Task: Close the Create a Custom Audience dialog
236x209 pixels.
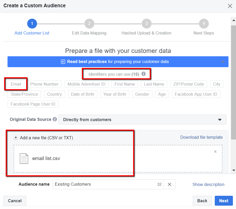Action: pyautogui.click(x=230, y=6)
